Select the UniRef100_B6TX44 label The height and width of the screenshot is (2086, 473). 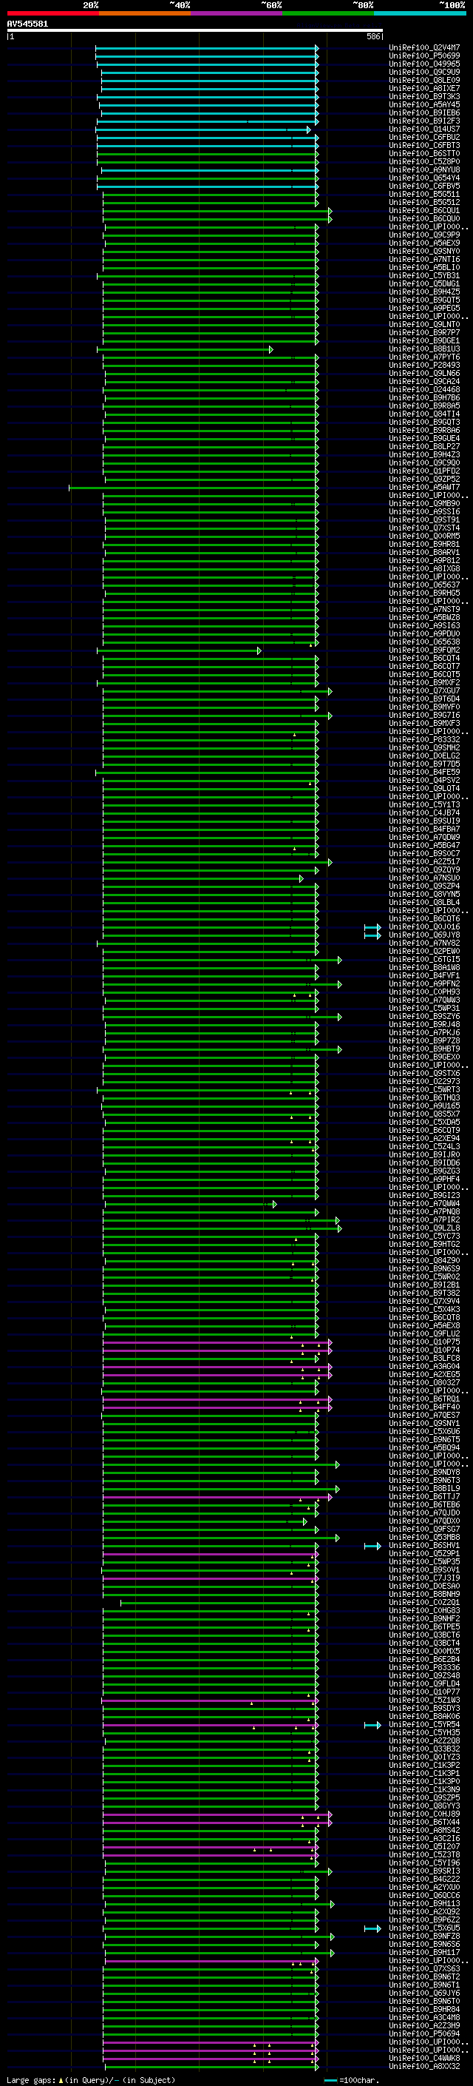424,1823
